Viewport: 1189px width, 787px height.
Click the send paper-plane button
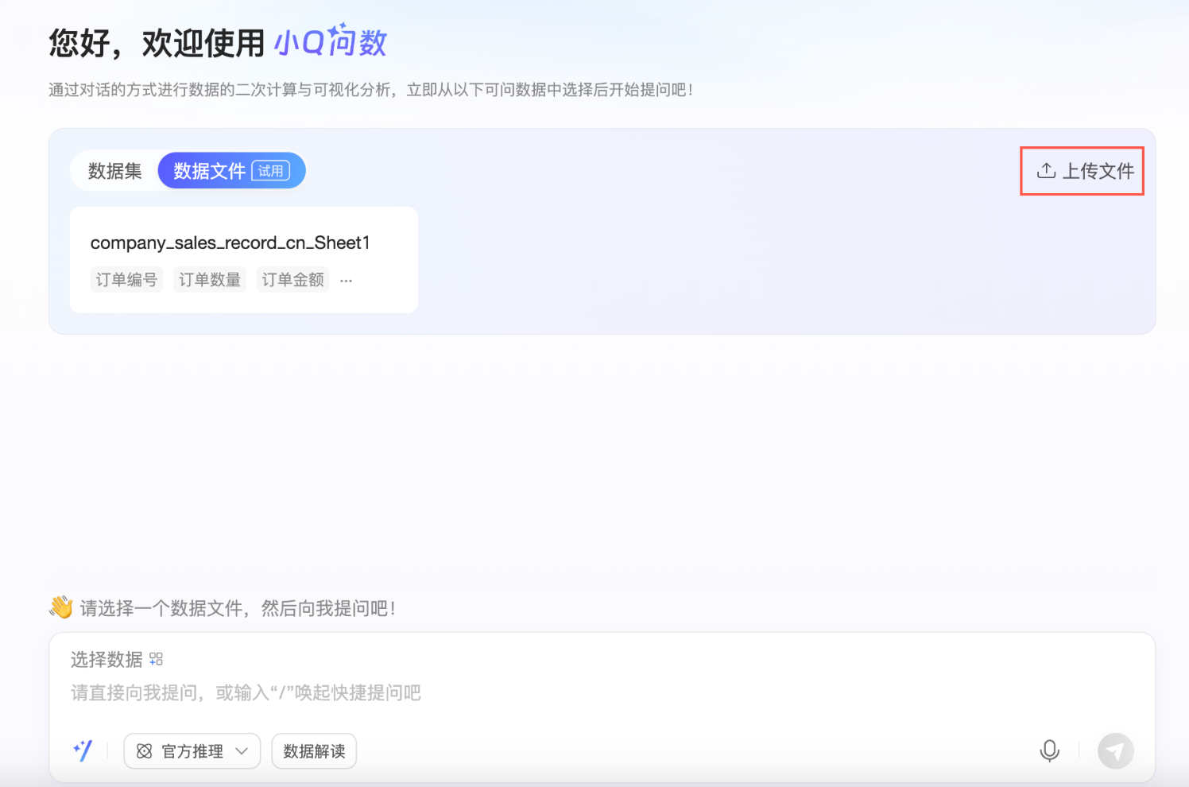[1116, 750]
